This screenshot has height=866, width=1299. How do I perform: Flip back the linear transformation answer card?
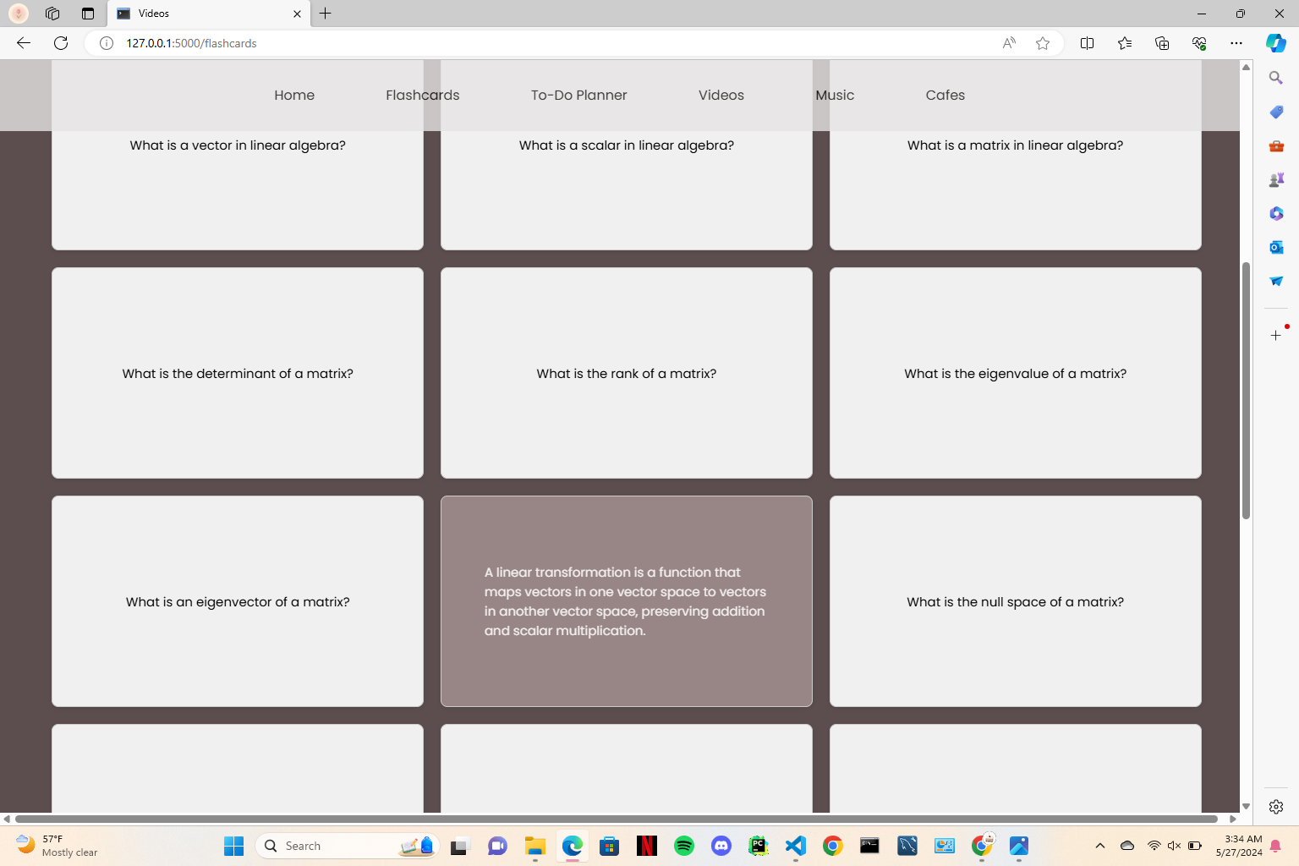(627, 601)
